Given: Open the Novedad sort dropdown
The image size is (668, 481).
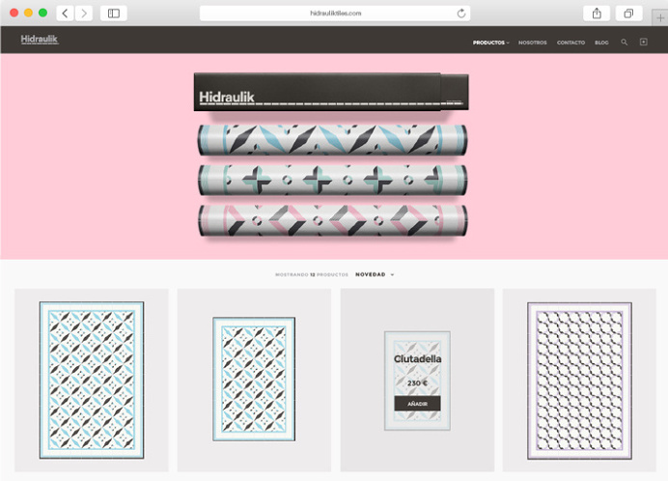Looking at the screenshot, I should pyautogui.click(x=375, y=274).
